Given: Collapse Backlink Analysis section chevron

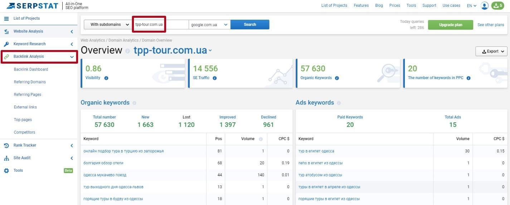Looking at the screenshot, I should pyautogui.click(x=72, y=57).
